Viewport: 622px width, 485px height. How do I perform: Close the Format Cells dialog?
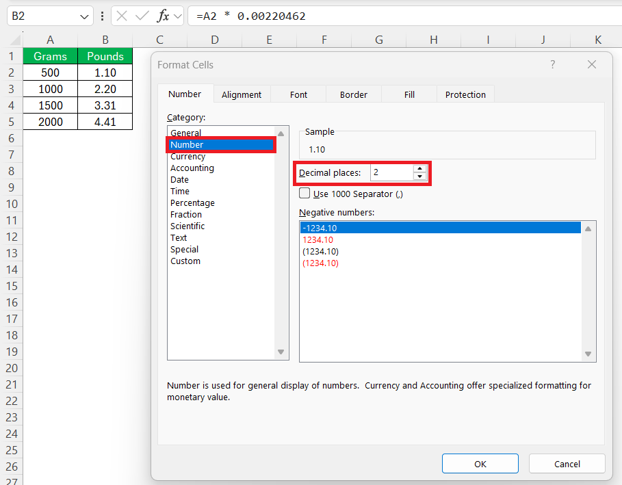(591, 64)
